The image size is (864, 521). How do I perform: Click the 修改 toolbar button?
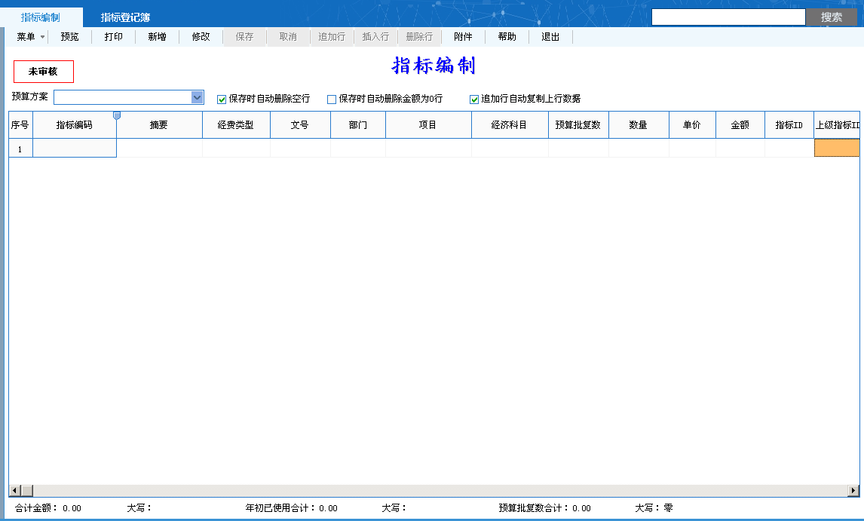pyautogui.click(x=201, y=37)
